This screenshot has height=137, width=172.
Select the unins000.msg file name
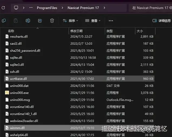pyautogui.click(x=20, y=100)
